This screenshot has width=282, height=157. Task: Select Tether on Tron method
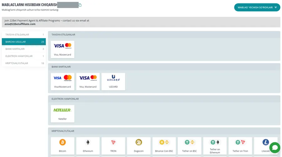[240, 146]
